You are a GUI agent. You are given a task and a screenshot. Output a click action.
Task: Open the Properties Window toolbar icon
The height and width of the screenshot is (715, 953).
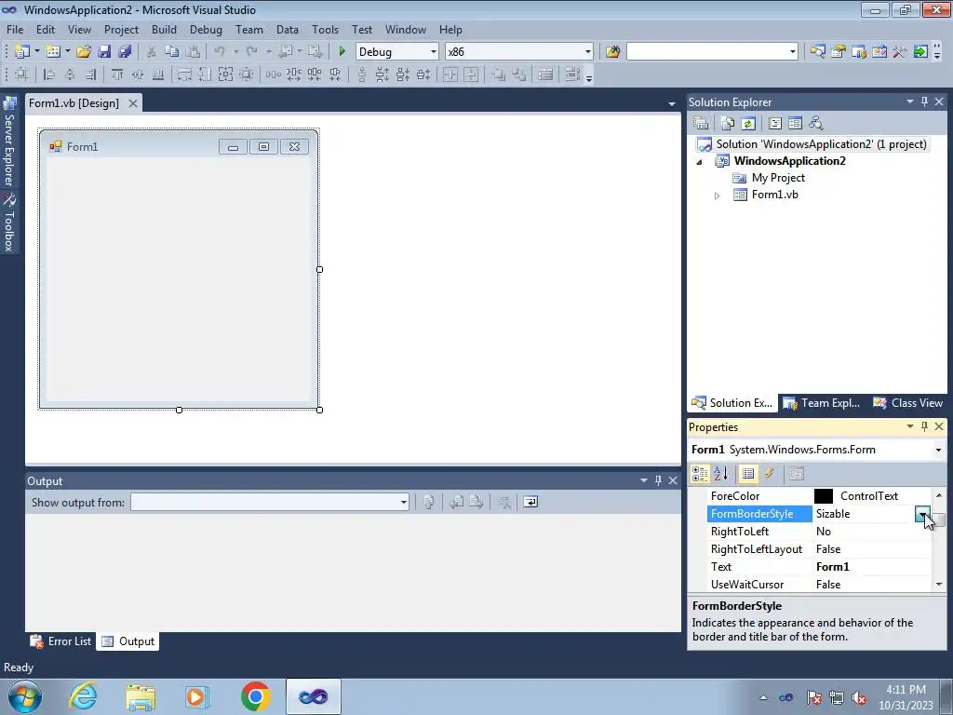839,52
